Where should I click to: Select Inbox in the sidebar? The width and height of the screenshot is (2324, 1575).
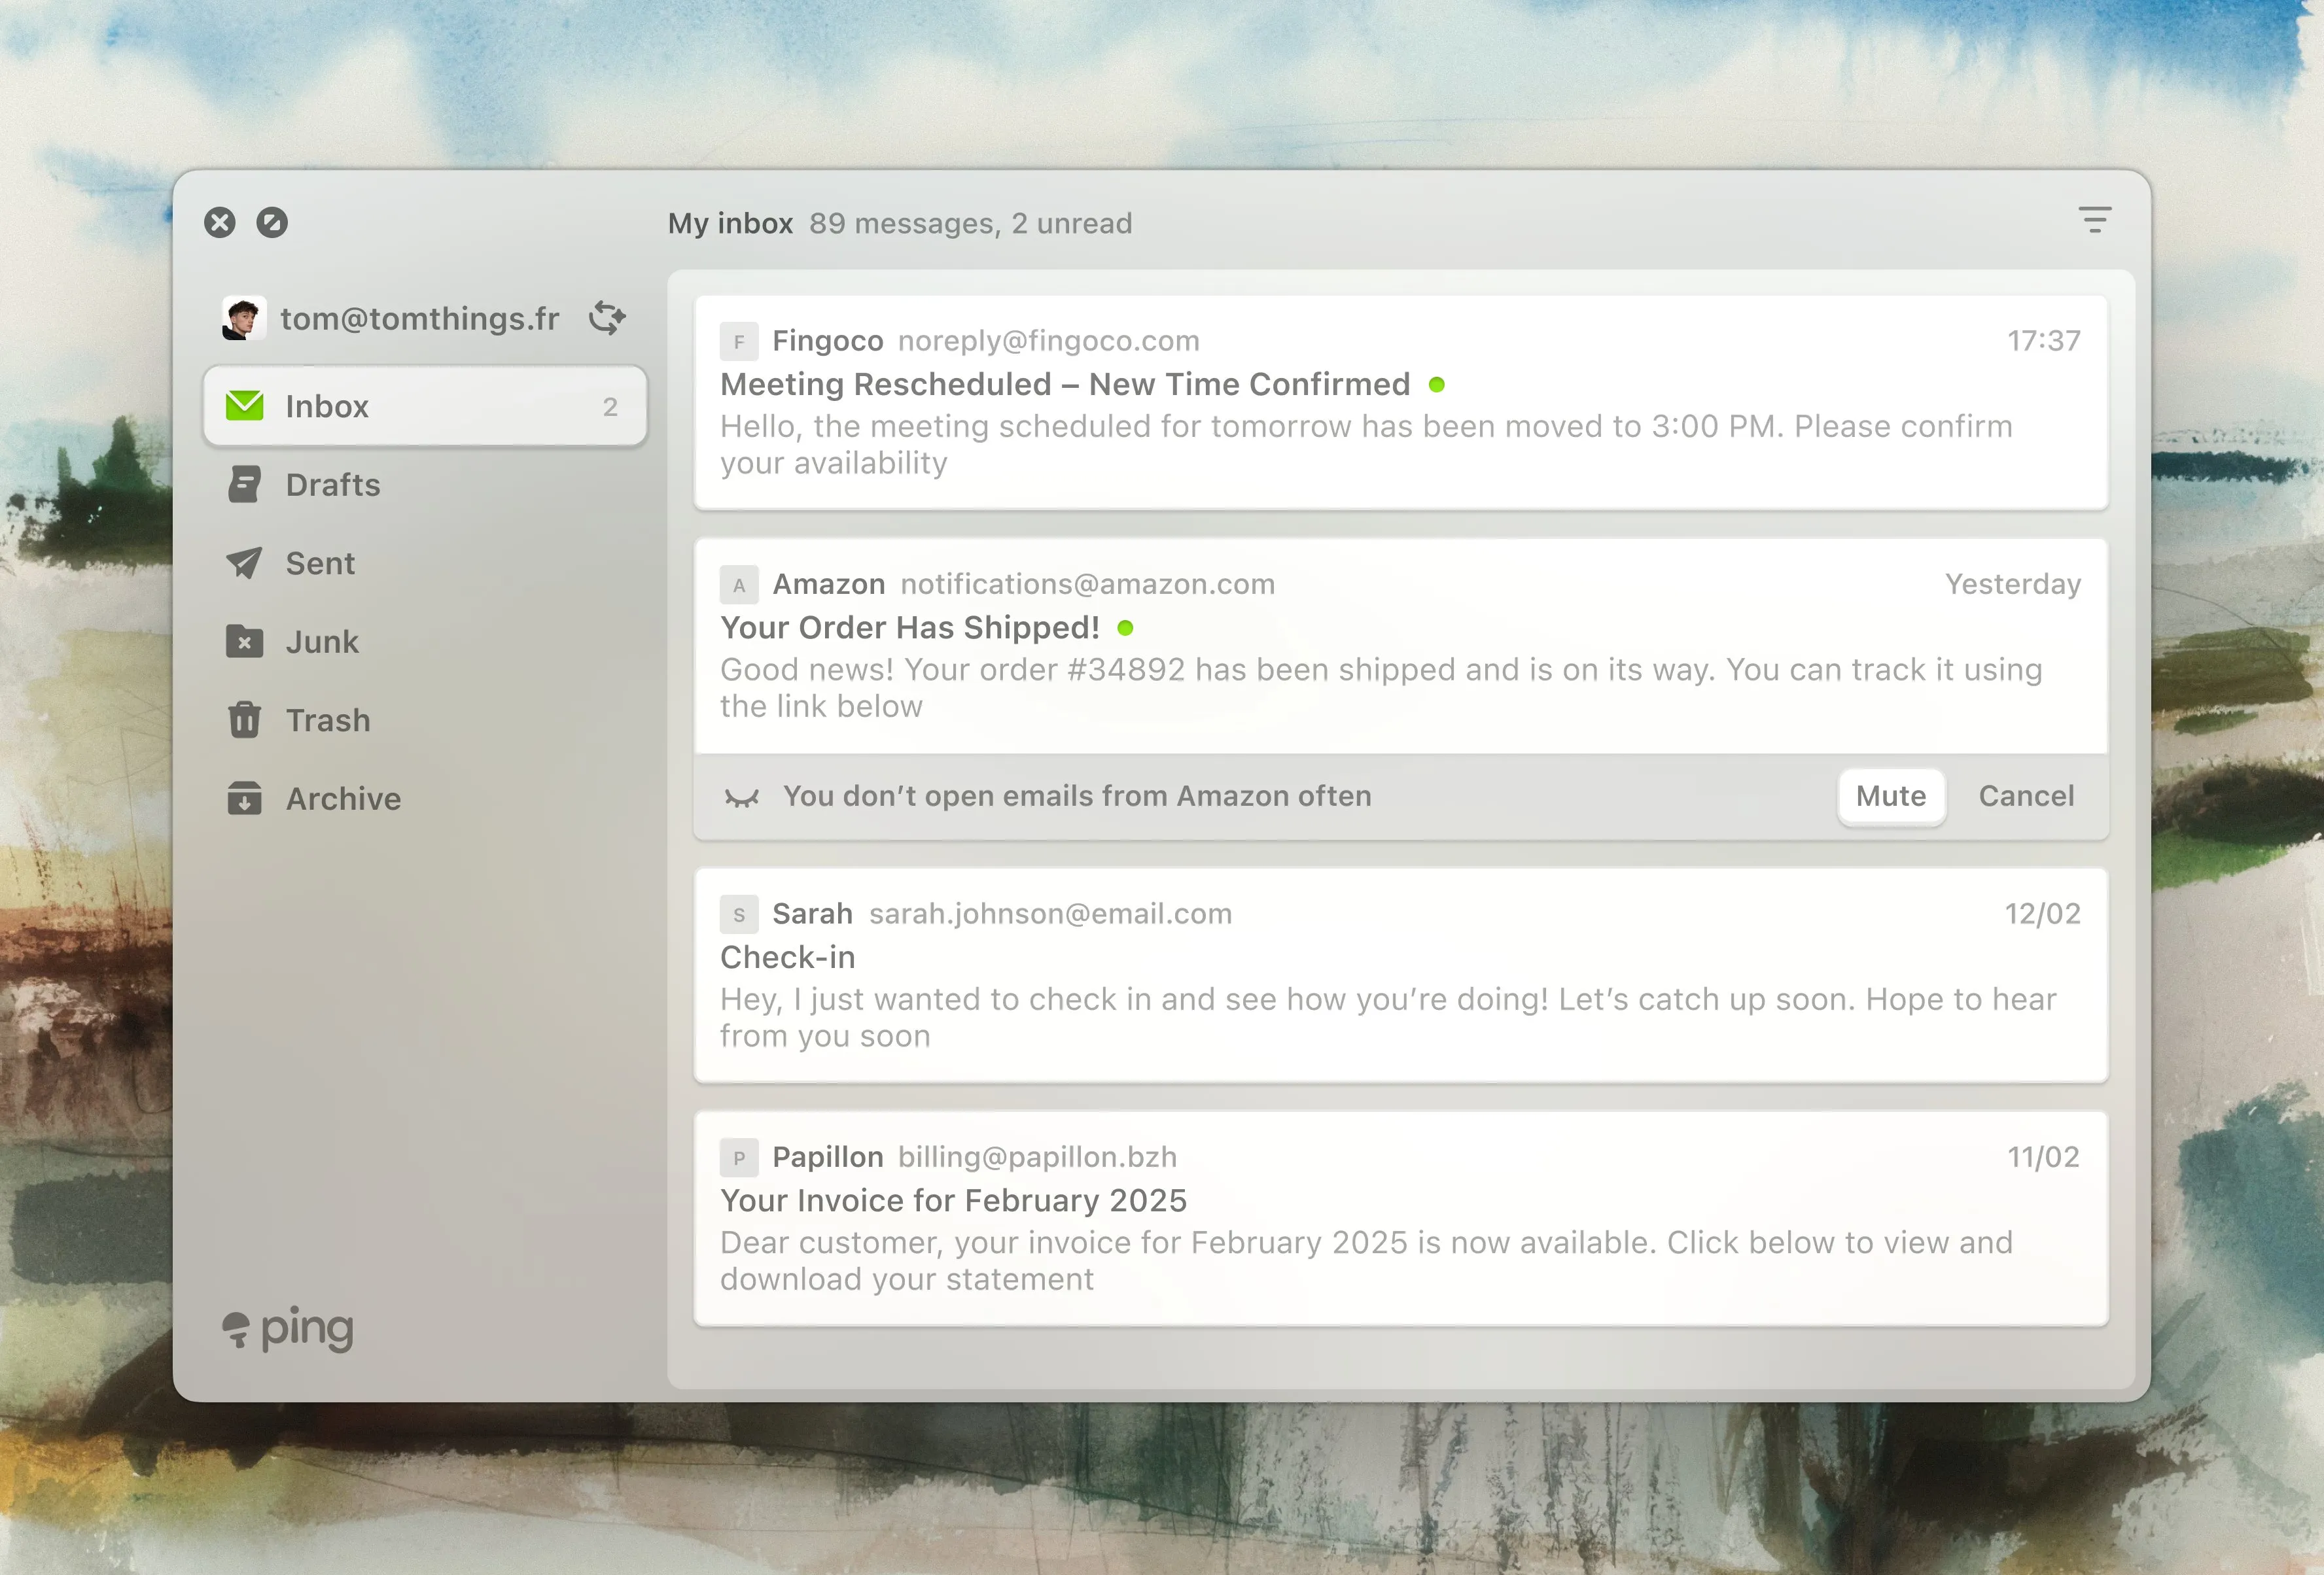(327, 406)
